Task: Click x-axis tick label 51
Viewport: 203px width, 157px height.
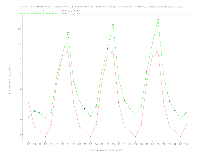Action: [124, 144]
